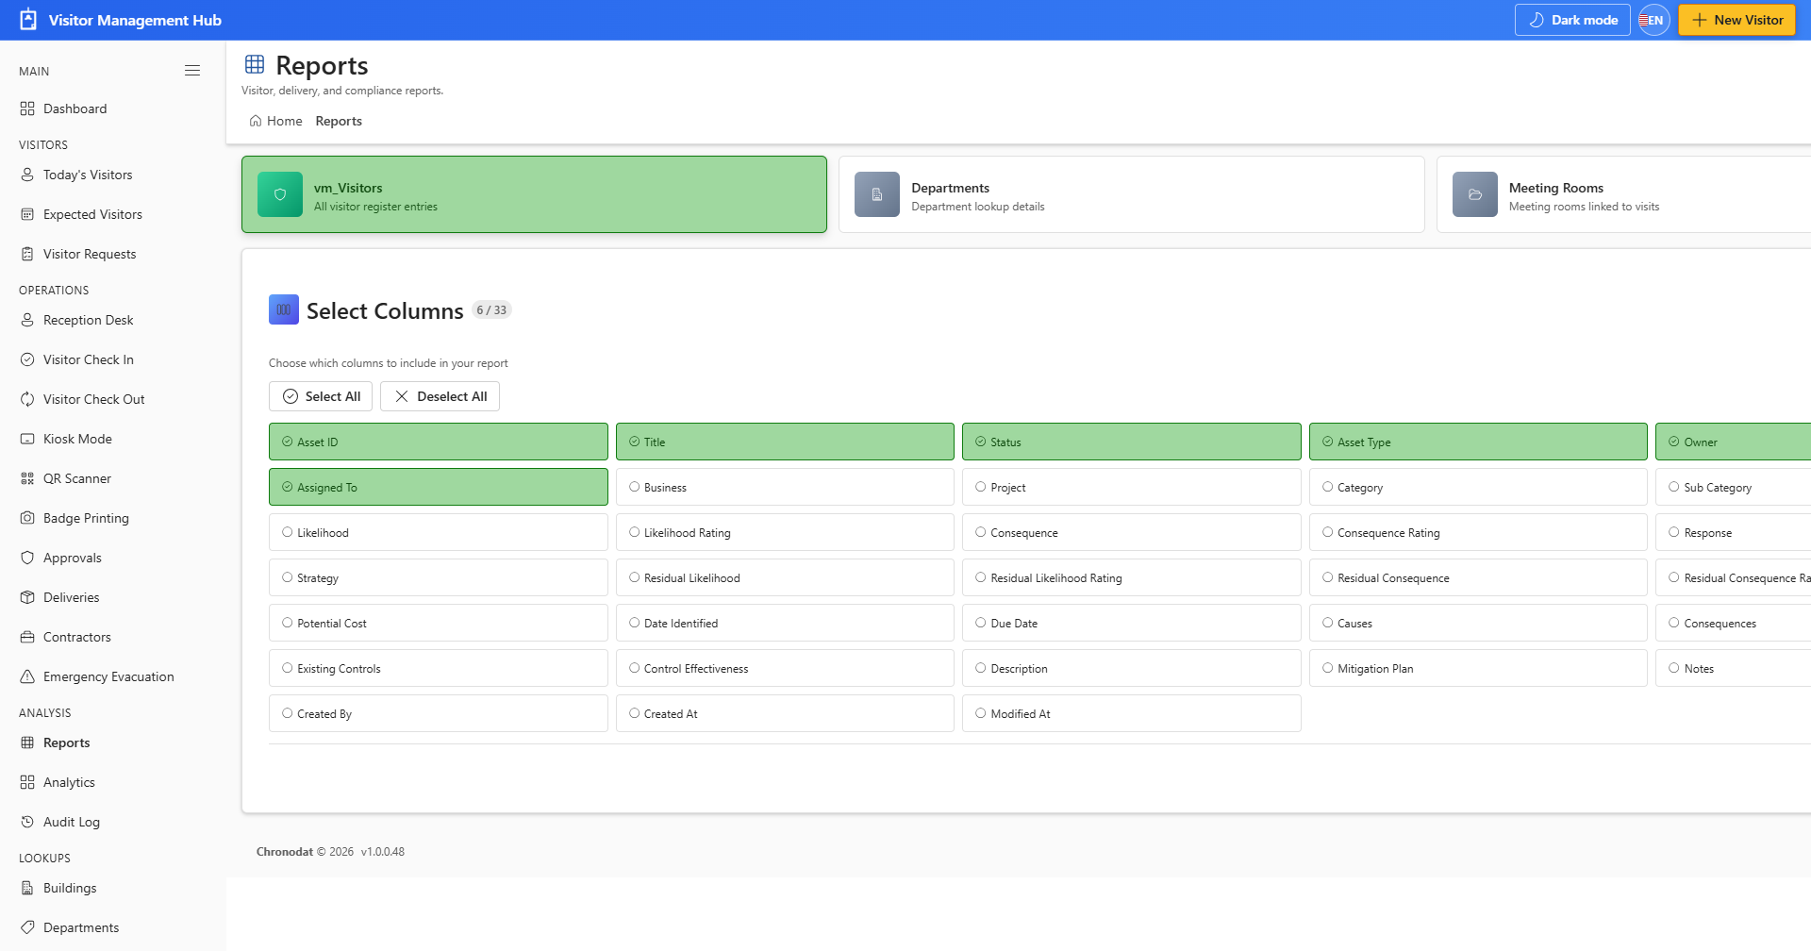Click the Approvals shield icon

pyautogui.click(x=27, y=558)
